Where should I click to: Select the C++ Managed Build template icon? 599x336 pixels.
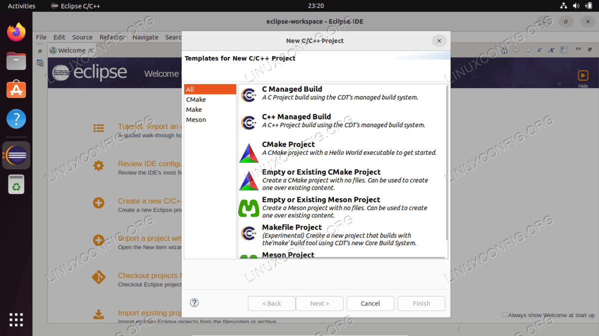click(x=249, y=122)
